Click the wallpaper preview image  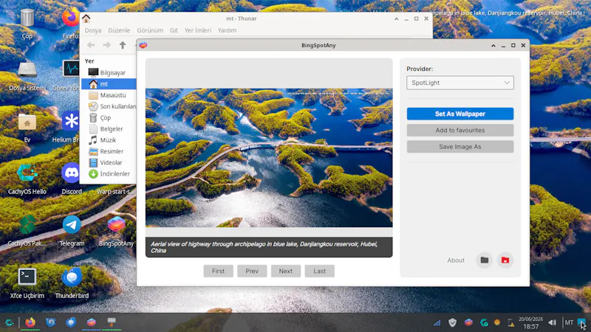[269, 158]
